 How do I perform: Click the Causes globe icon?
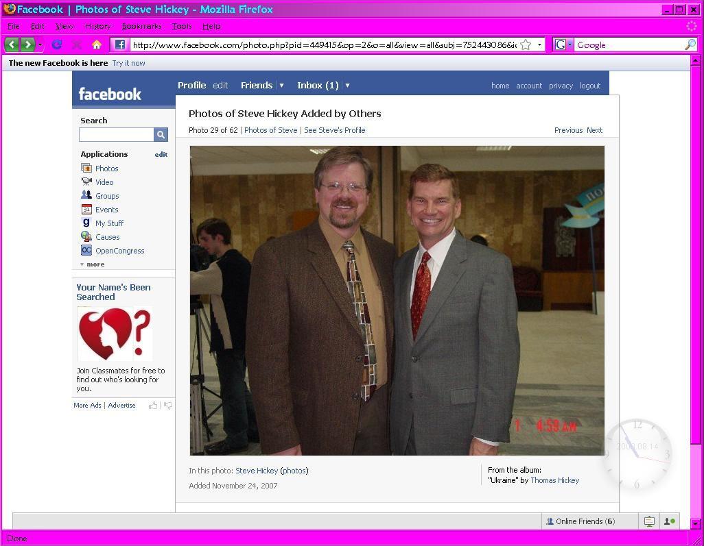86,236
